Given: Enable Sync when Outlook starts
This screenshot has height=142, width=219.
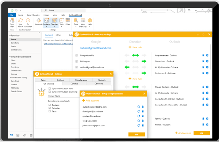Looking at the screenshot, I should pyautogui.click(x=50, y=89).
